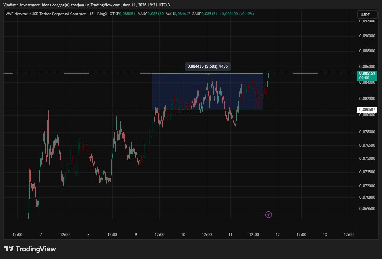The image size is (382, 259).
Task: Click the 0,072000 price axis label
Action: 367,186
